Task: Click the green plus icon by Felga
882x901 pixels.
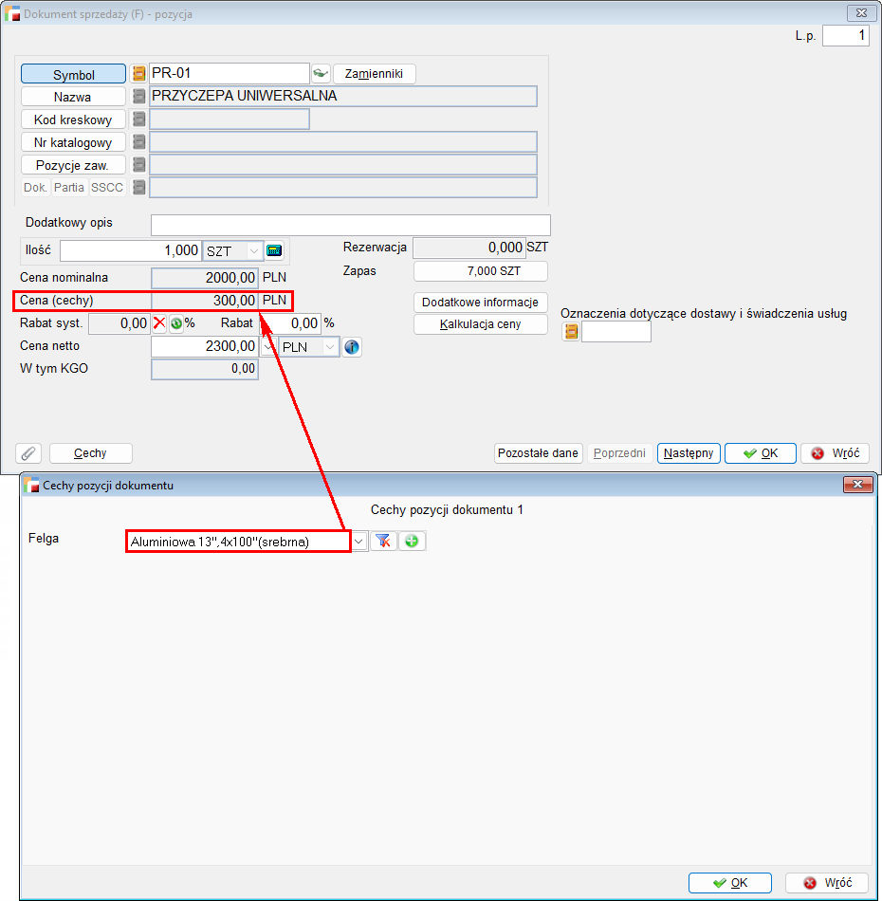Action: pyautogui.click(x=412, y=542)
